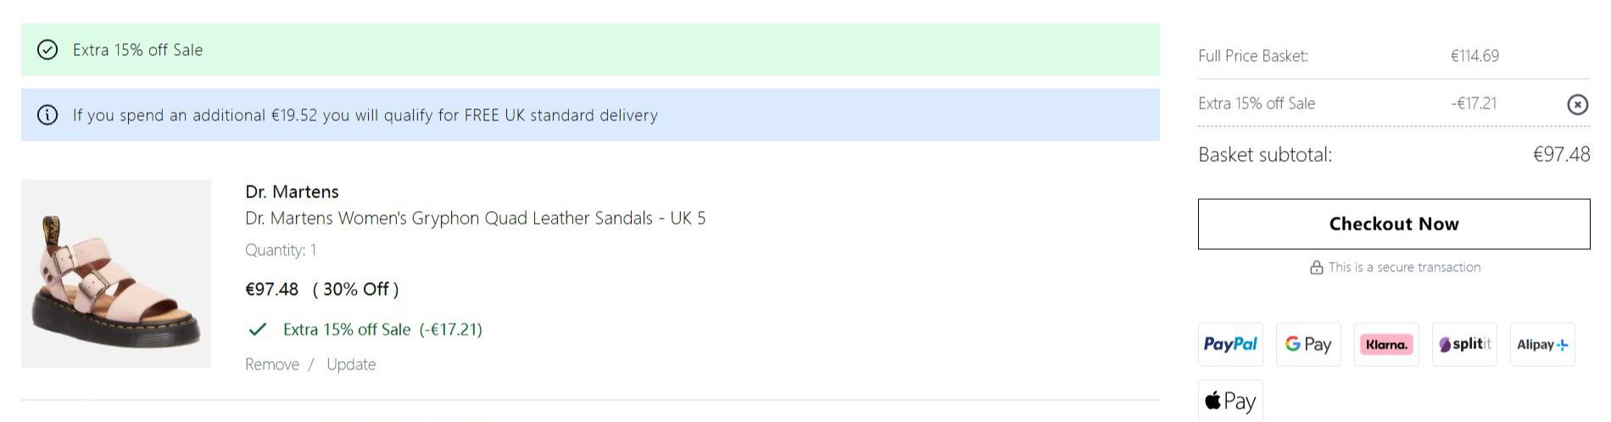Viewport: 1611px width, 422px height.
Task: Remove the Extra 15% off Sale discount
Action: (1577, 104)
